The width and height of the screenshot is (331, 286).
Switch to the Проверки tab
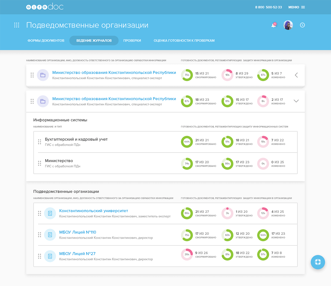[x=132, y=41]
